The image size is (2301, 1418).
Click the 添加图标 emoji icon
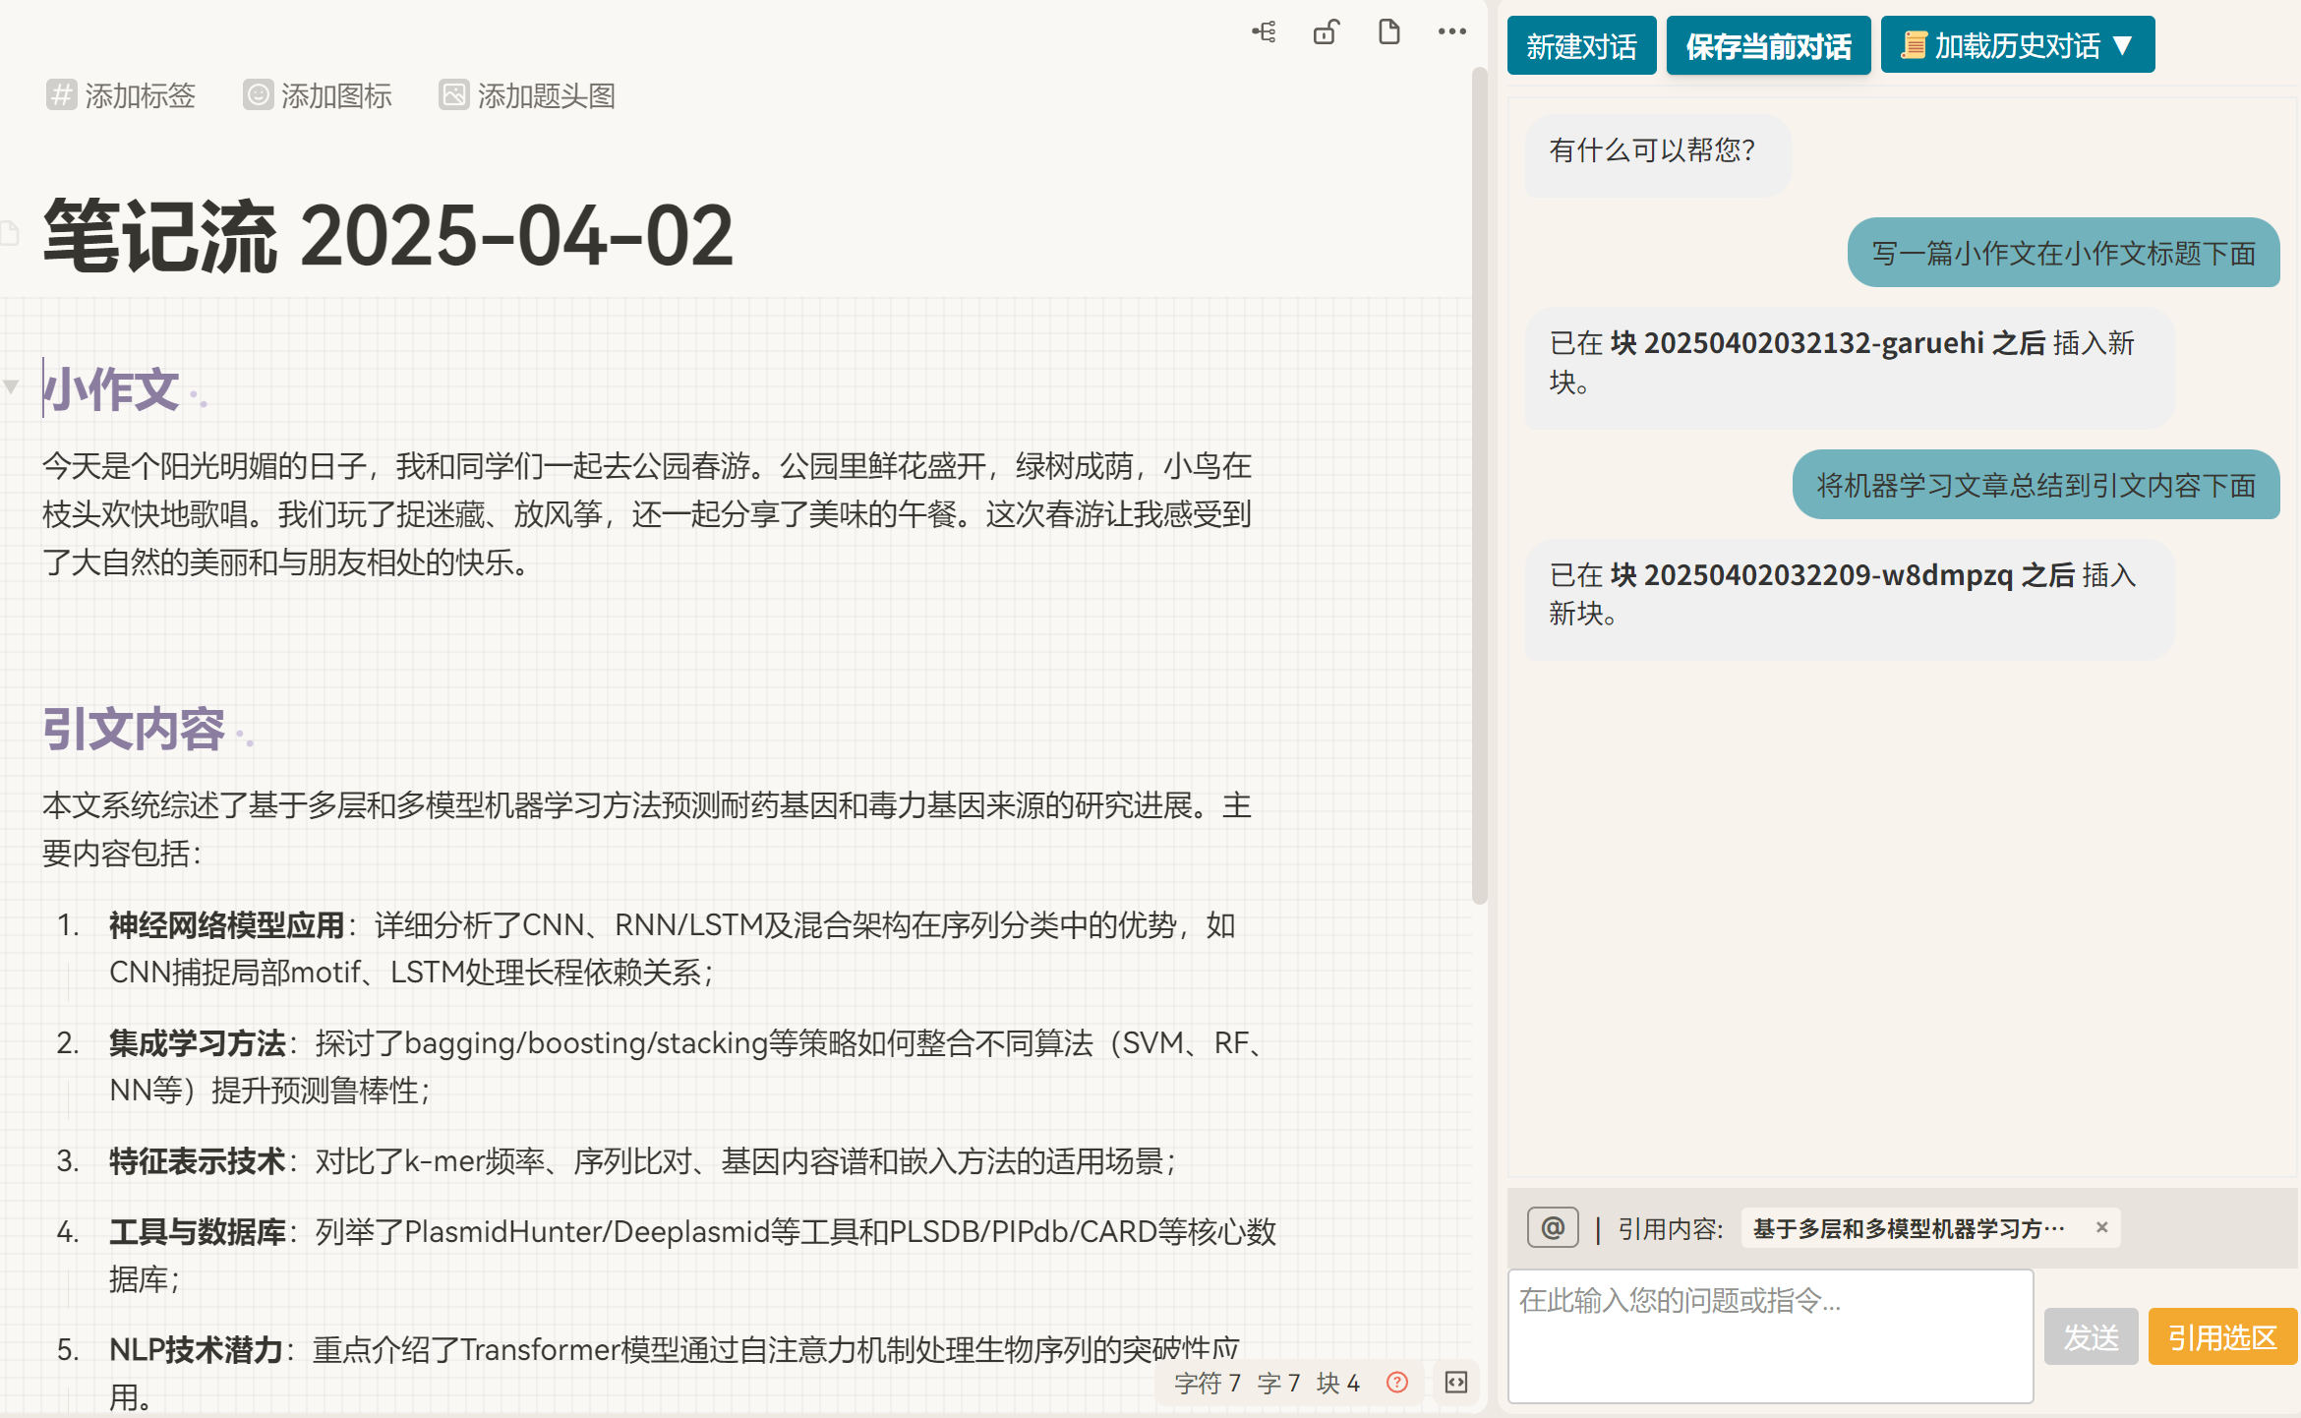click(258, 95)
